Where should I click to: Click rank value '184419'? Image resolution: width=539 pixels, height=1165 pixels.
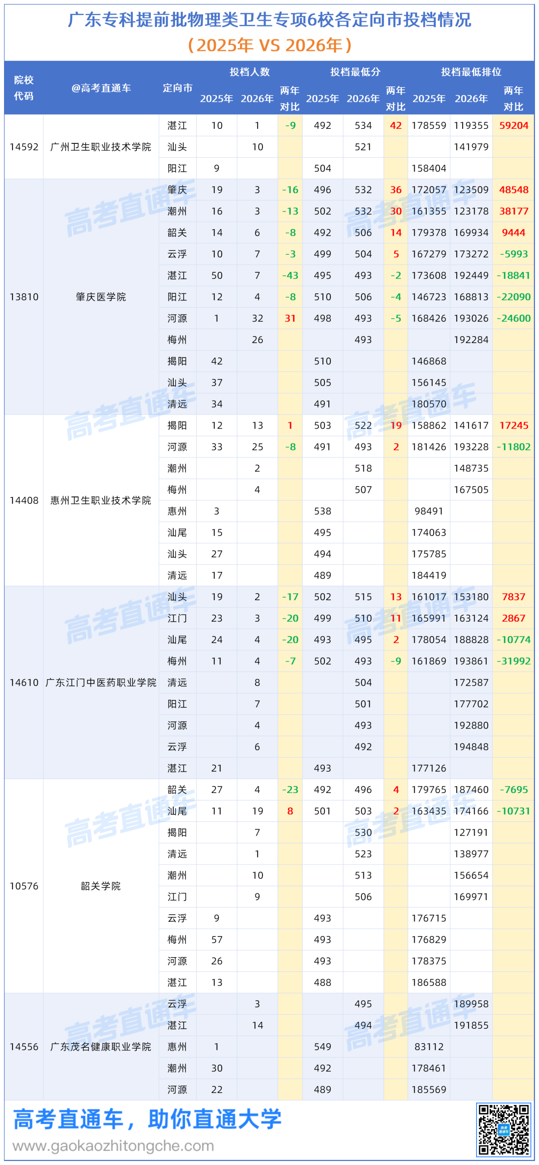tap(429, 575)
